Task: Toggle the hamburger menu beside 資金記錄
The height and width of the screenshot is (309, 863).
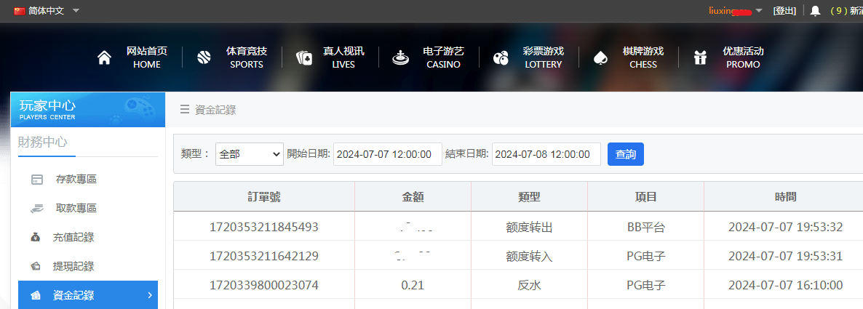Action: click(185, 110)
